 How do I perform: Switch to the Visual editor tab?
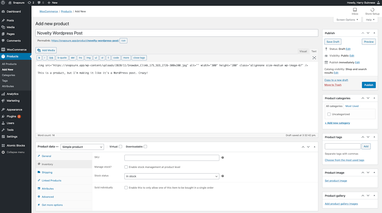[x=303, y=51]
